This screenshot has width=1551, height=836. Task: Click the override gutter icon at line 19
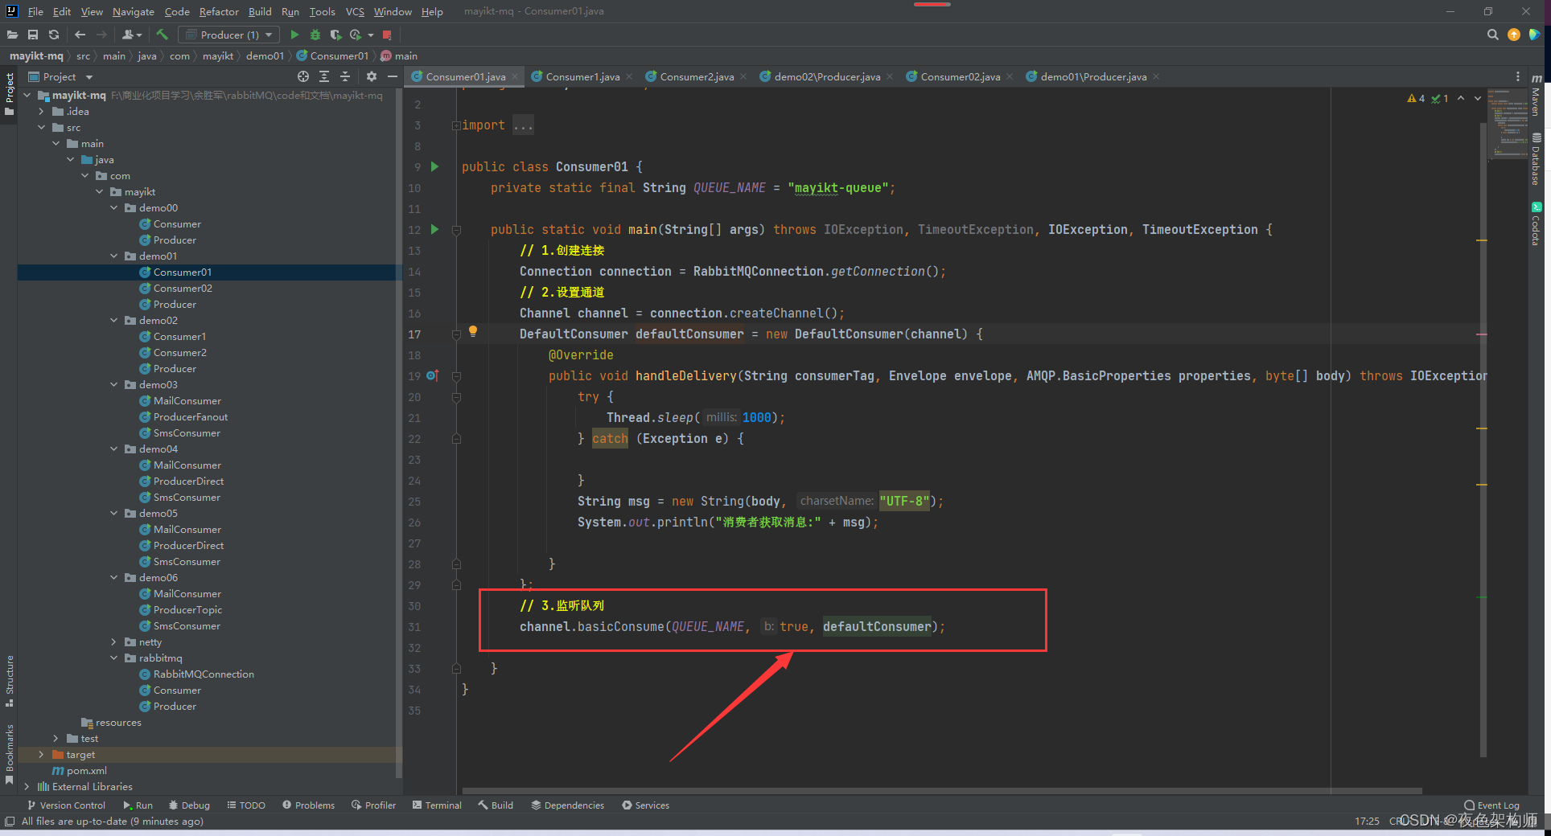pos(433,375)
